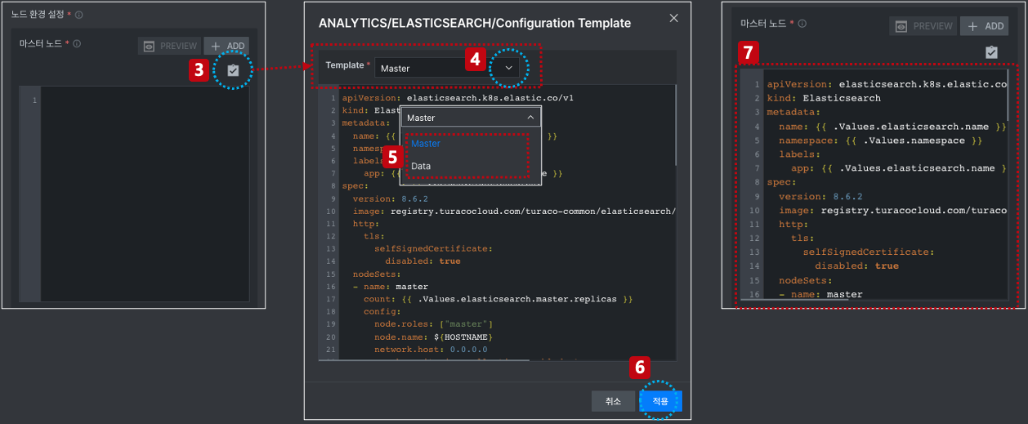Click ADD button in the filled-editor panel
The image size is (1028, 424).
click(985, 26)
